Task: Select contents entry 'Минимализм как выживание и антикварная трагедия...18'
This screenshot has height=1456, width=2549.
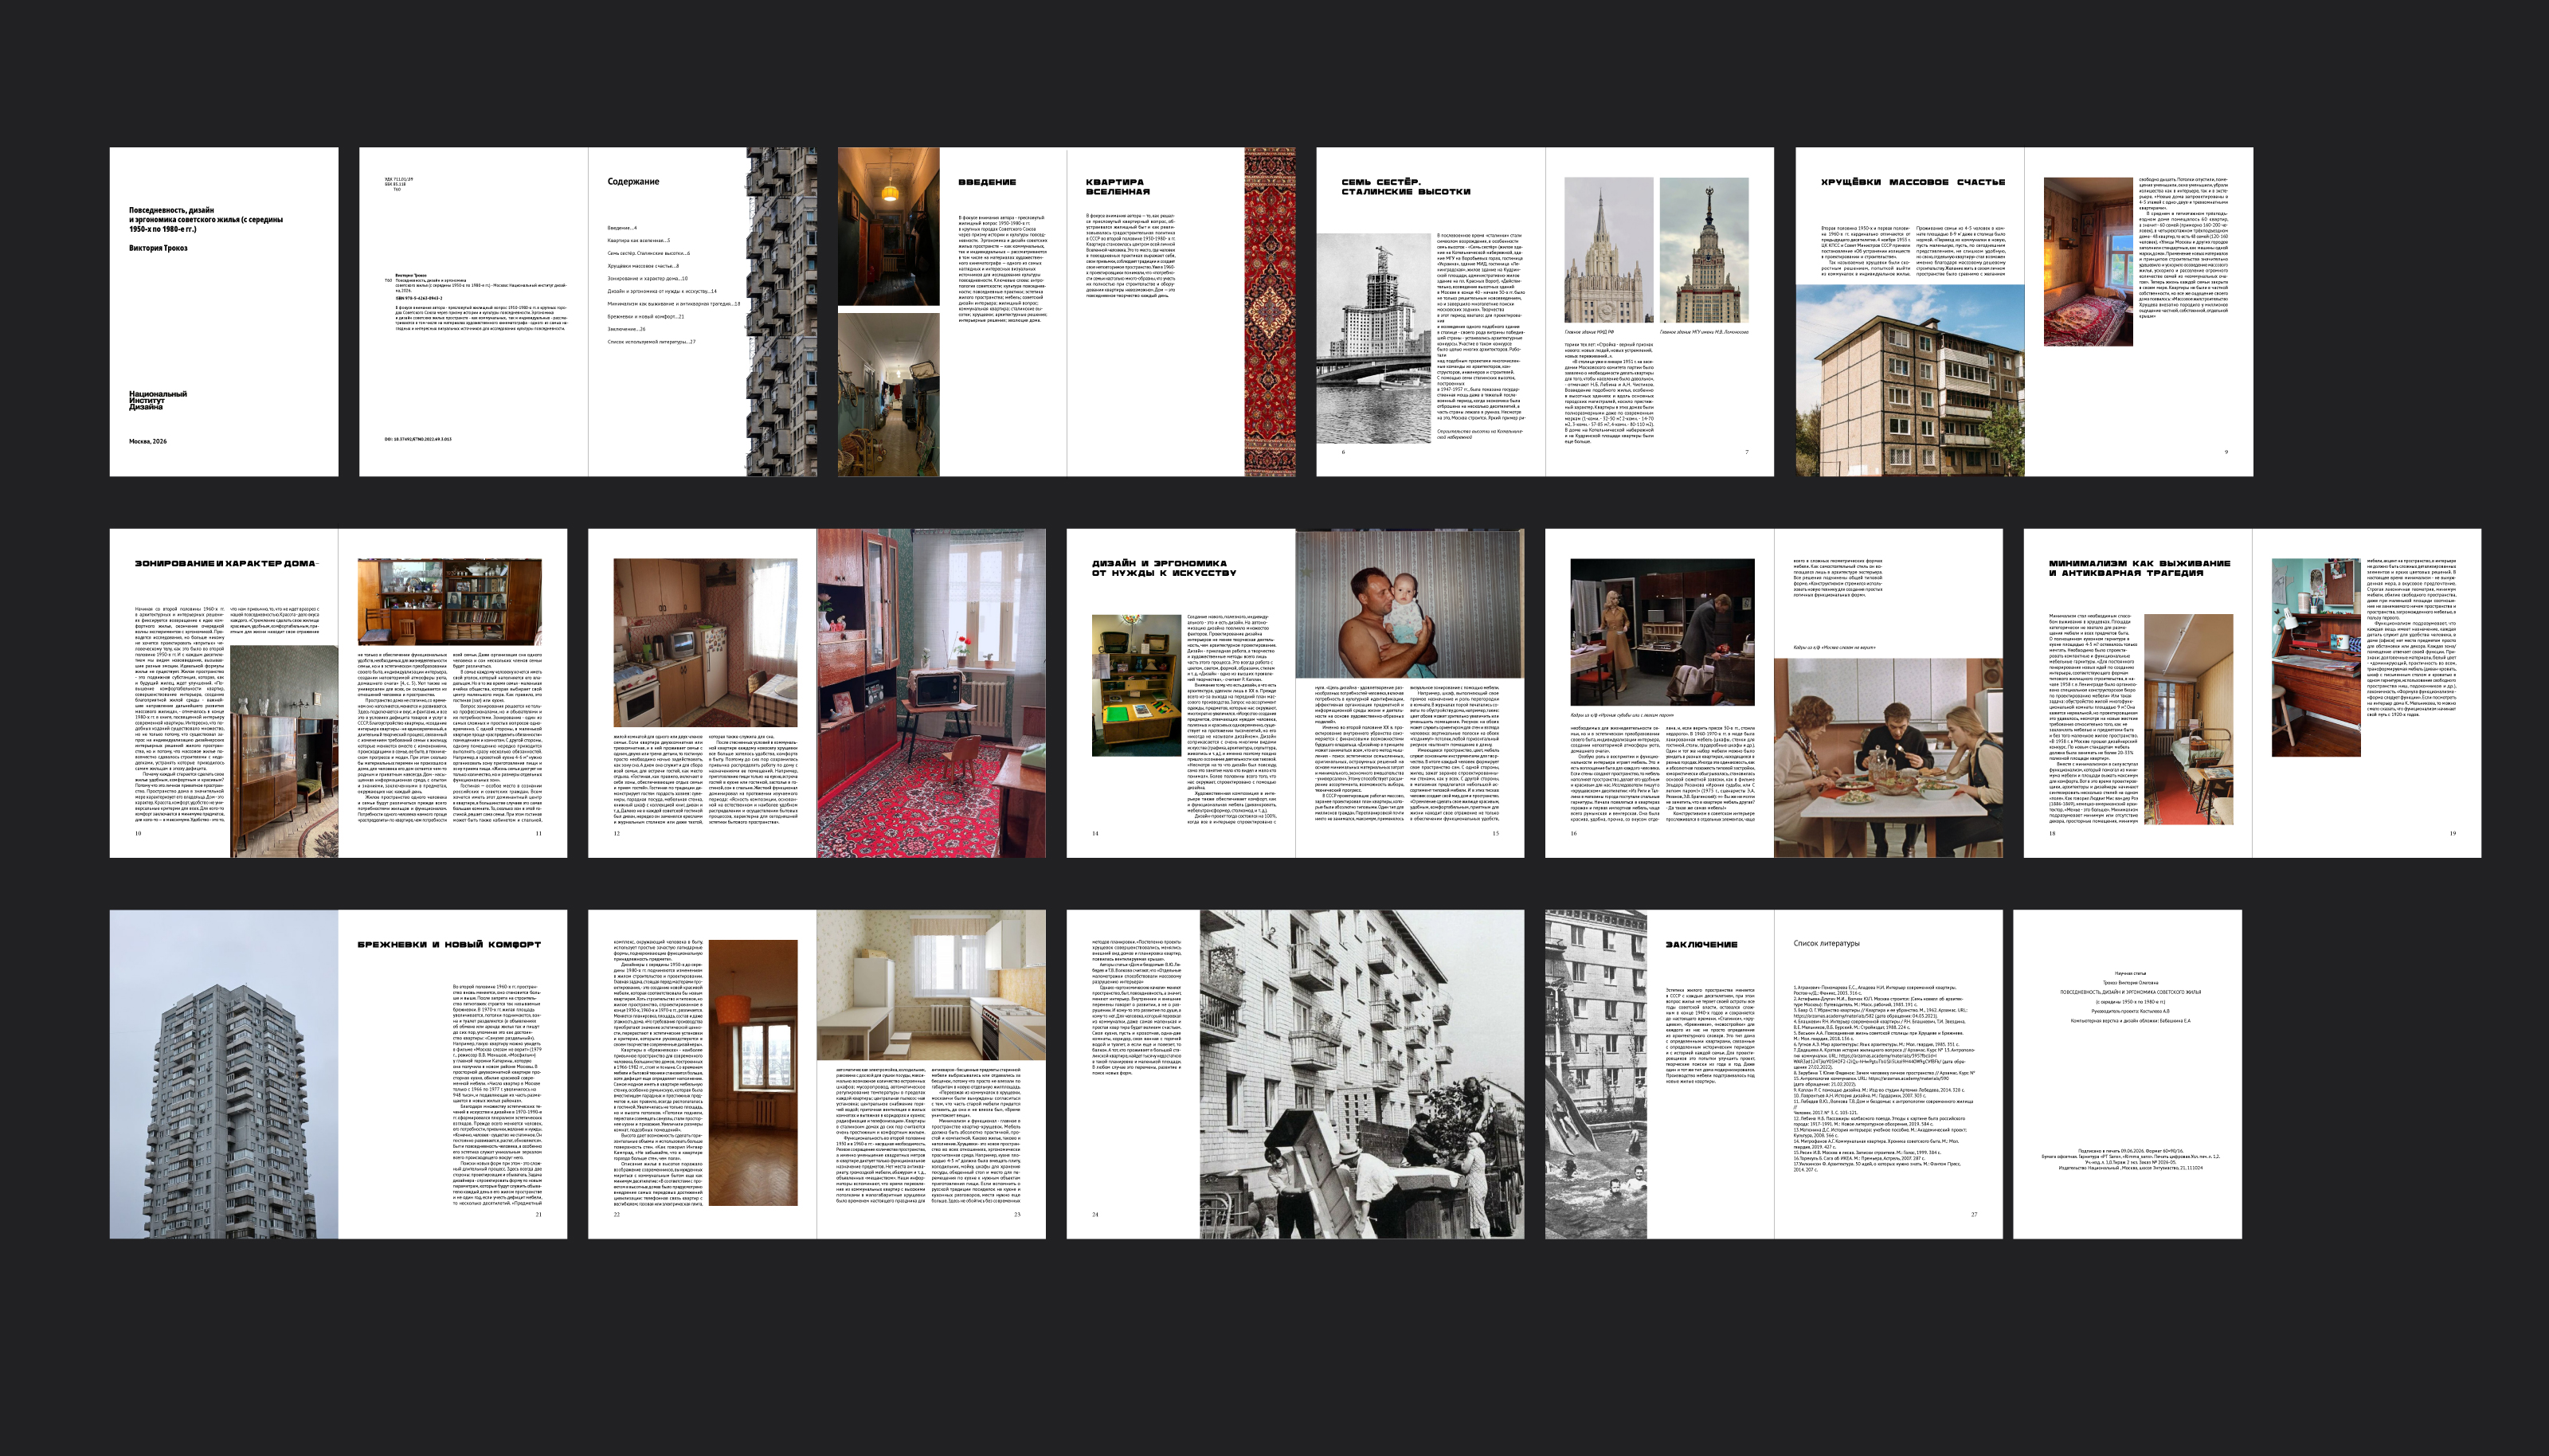Action: [673, 304]
